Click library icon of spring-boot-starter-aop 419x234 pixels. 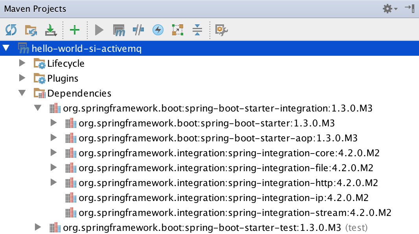[71, 138]
